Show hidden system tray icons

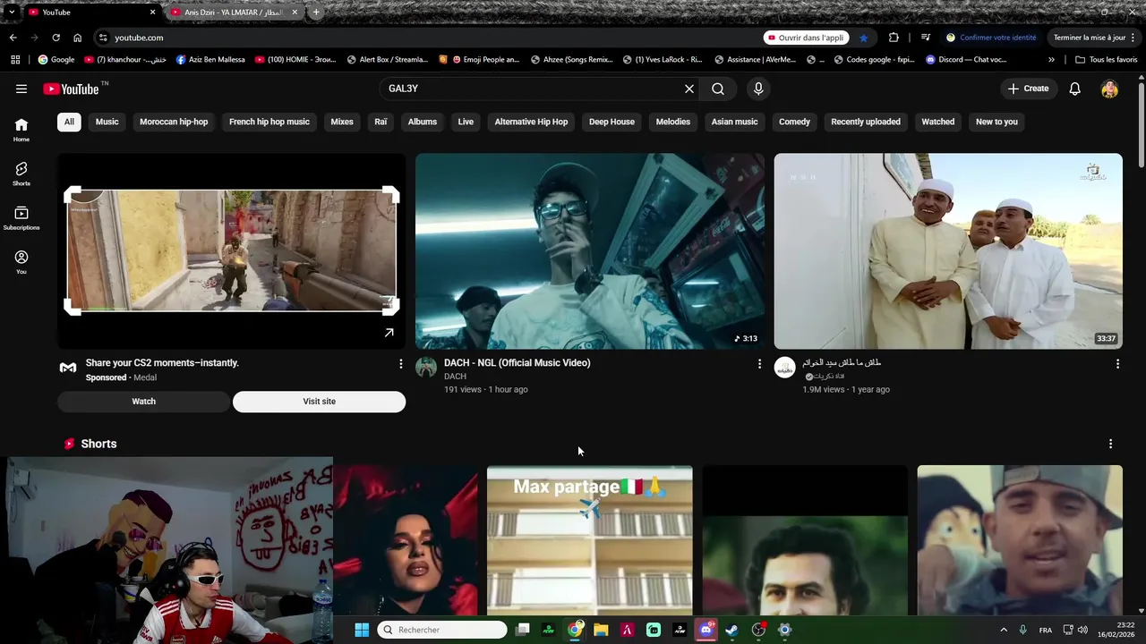(x=1003, y=630)
